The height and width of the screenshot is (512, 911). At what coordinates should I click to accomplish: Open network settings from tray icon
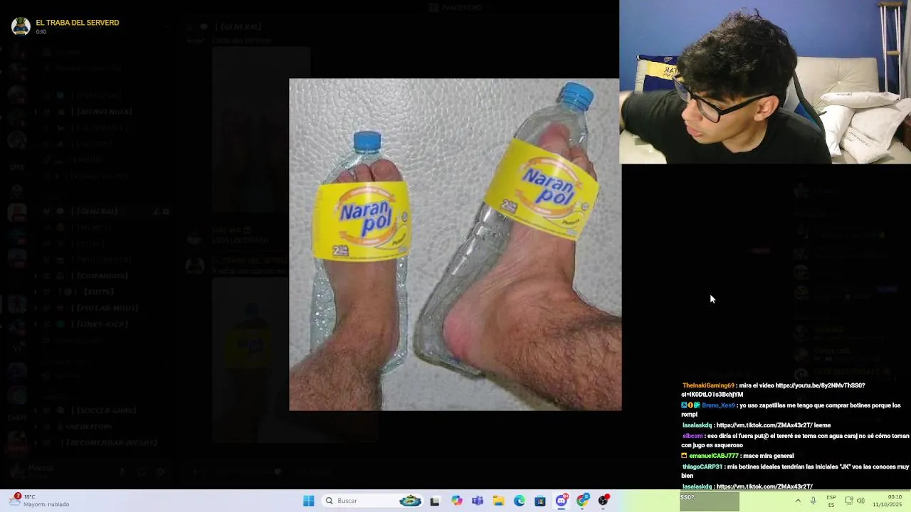pyautogui.click(x=849, y=501)
